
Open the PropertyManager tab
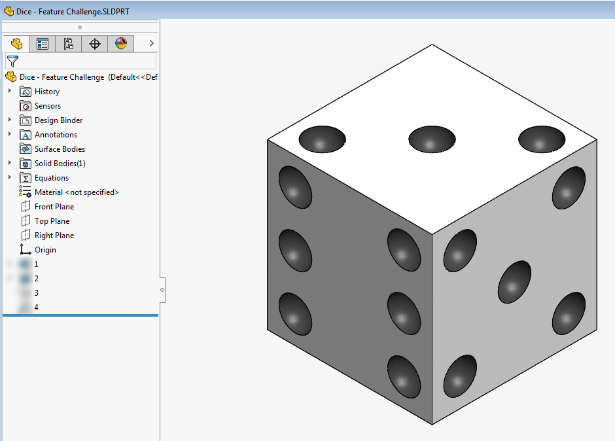[42, 43]
